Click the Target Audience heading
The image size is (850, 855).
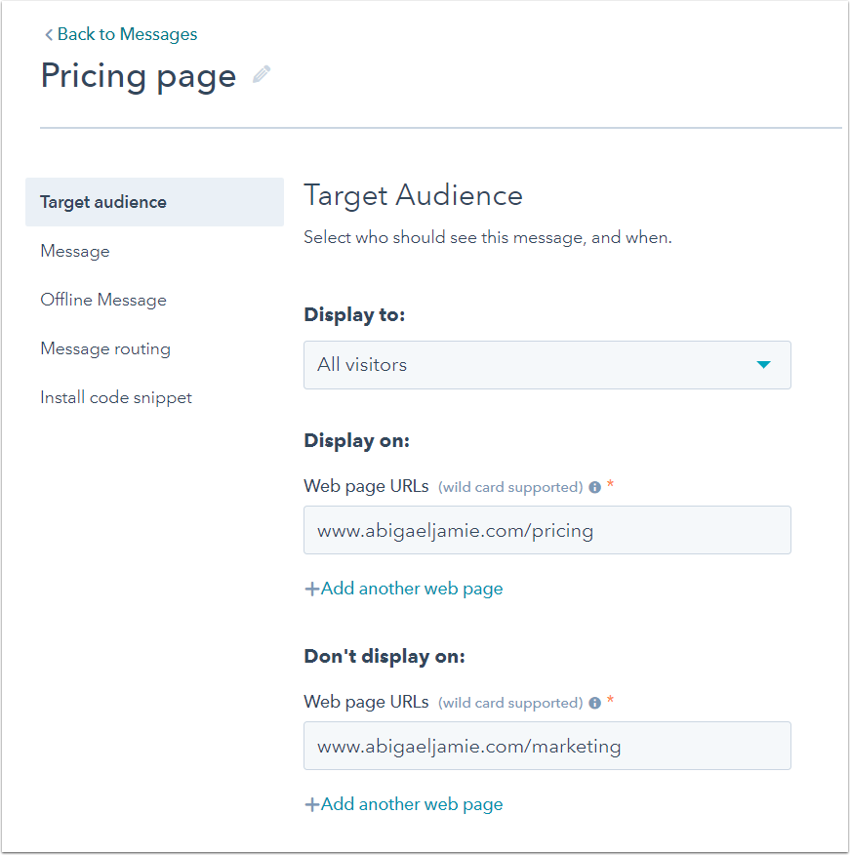(413, 196)
